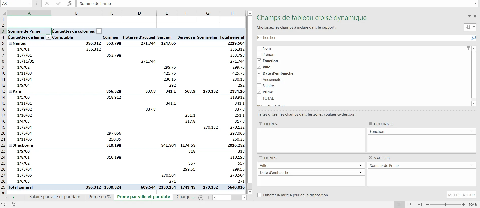The image size is (480, 208).
Task: Click in the formula bar text
Action: click(x=275, y=3)
